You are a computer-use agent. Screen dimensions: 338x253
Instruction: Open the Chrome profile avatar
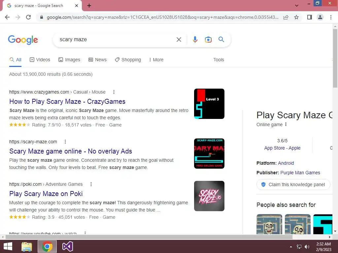320,17
